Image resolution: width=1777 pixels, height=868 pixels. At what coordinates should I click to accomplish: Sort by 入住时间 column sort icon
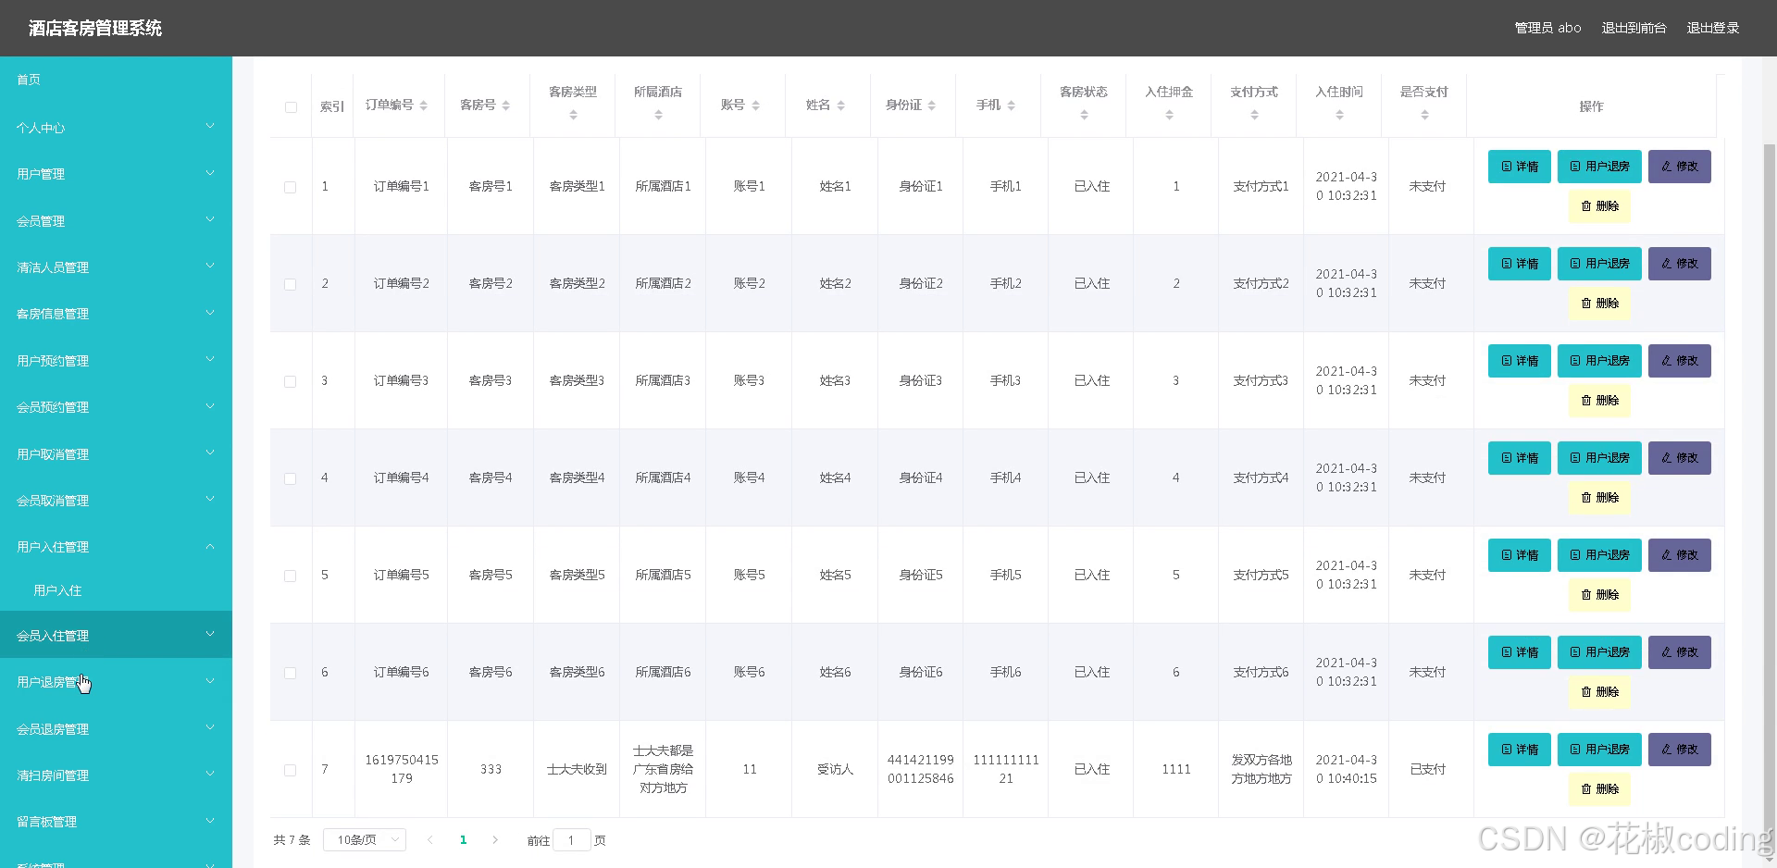1339,115
